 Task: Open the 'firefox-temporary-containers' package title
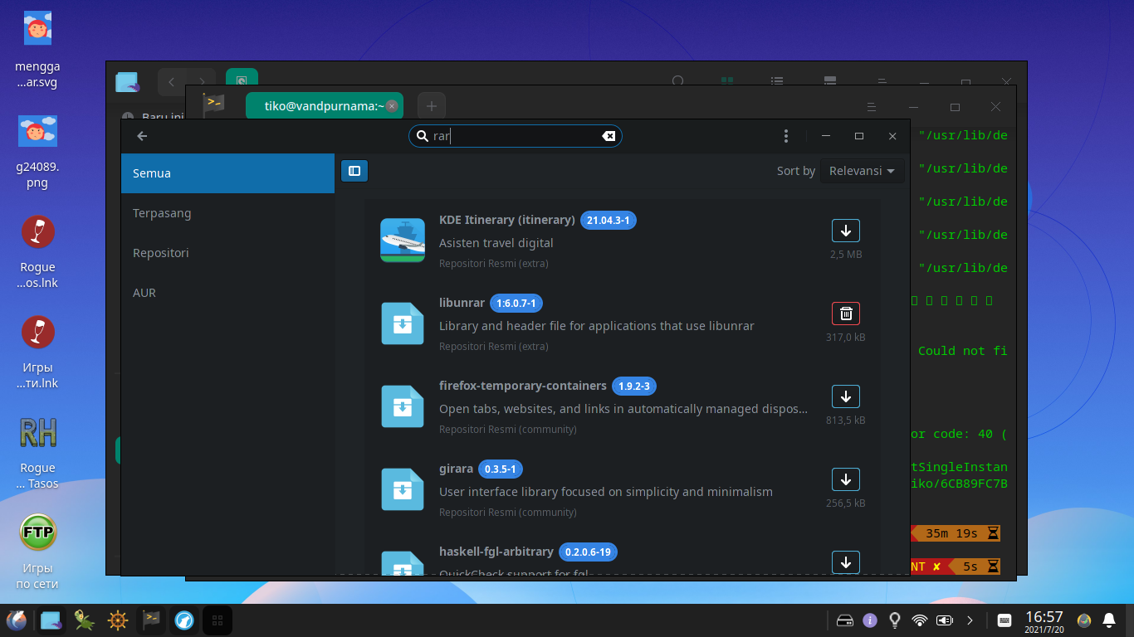522,386
